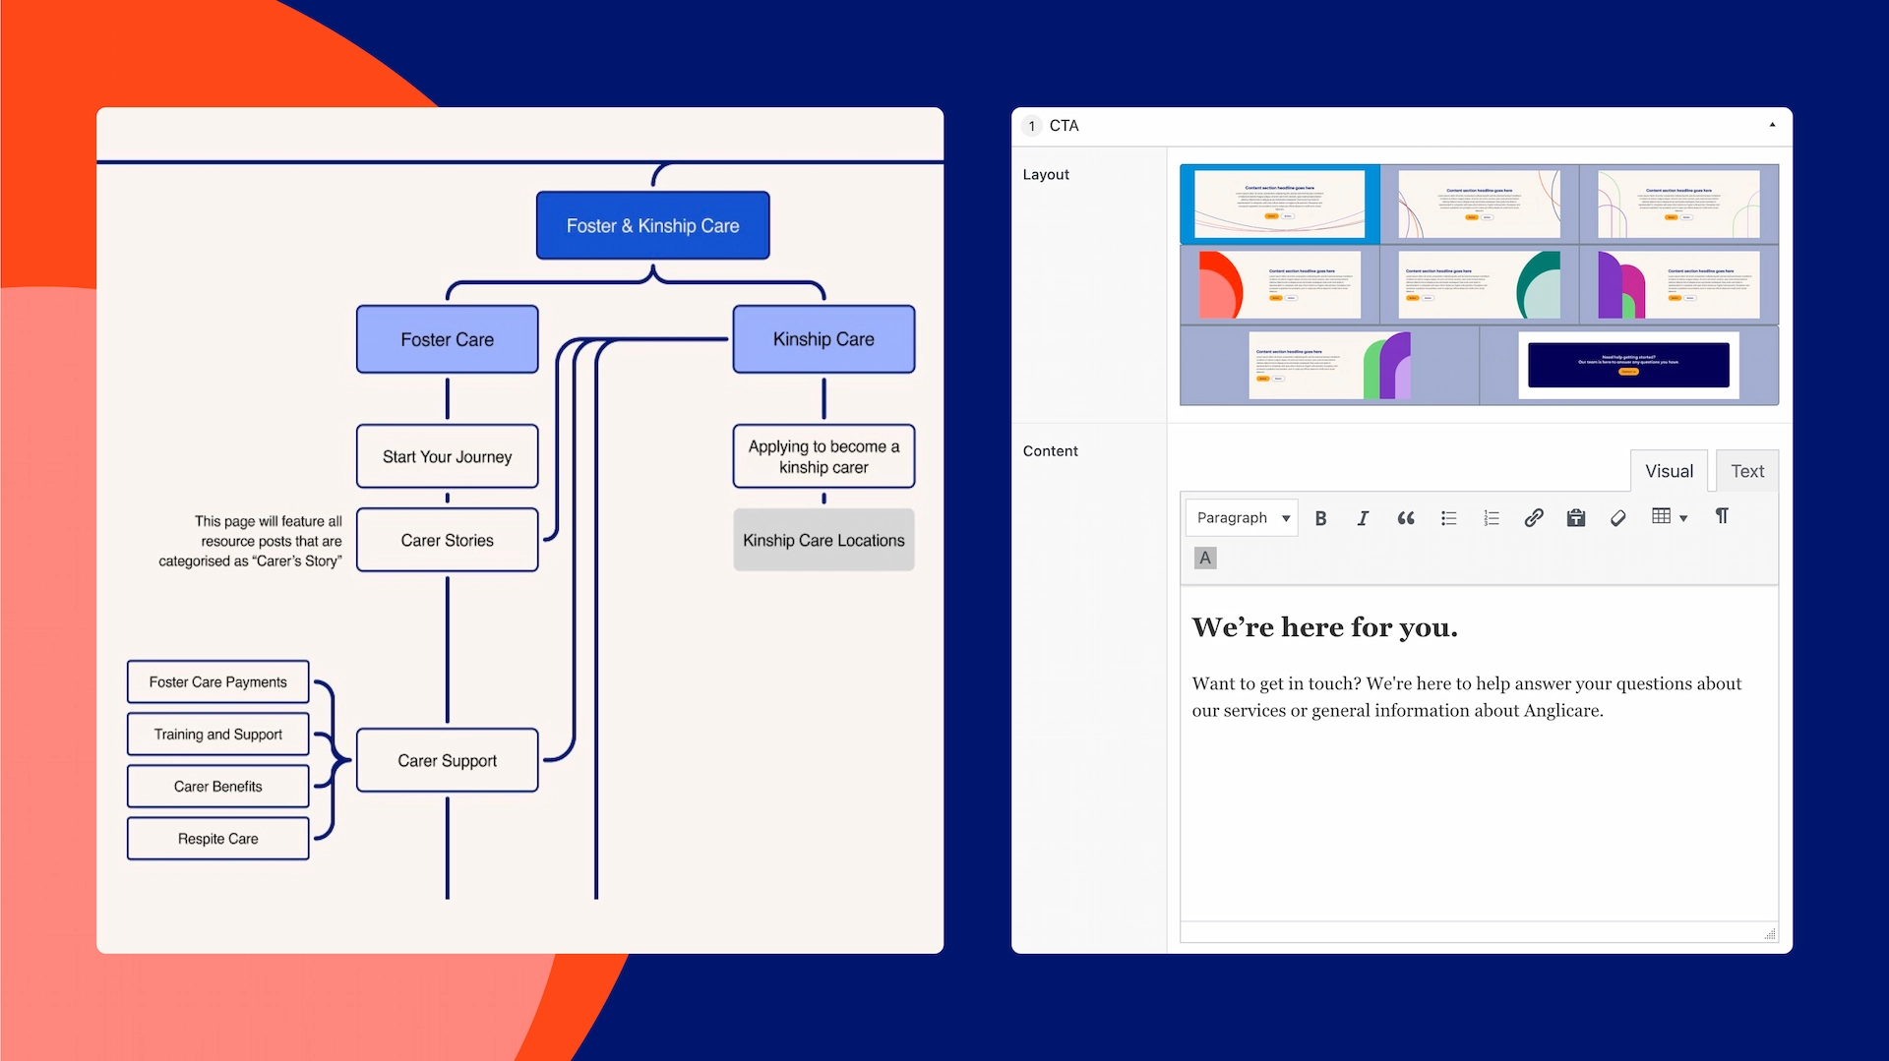
Task: Click Applying to become a kinship carer box
Action: tap(823, 457)
